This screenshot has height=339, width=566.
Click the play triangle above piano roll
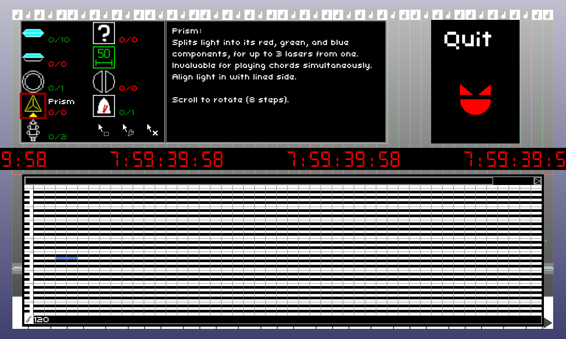(x=537, y=181)
